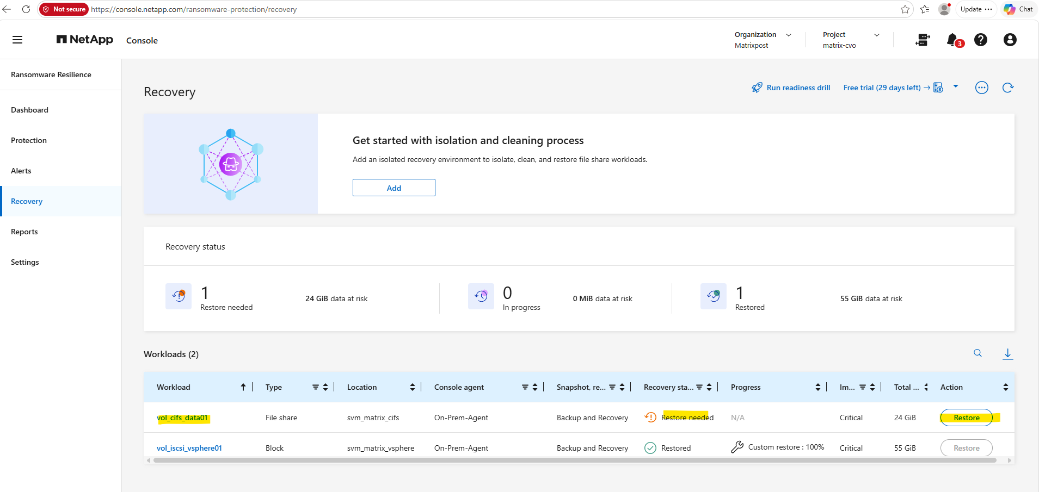
Task: Search workloads with magnifier icon
Action: (x=978, y=353)
